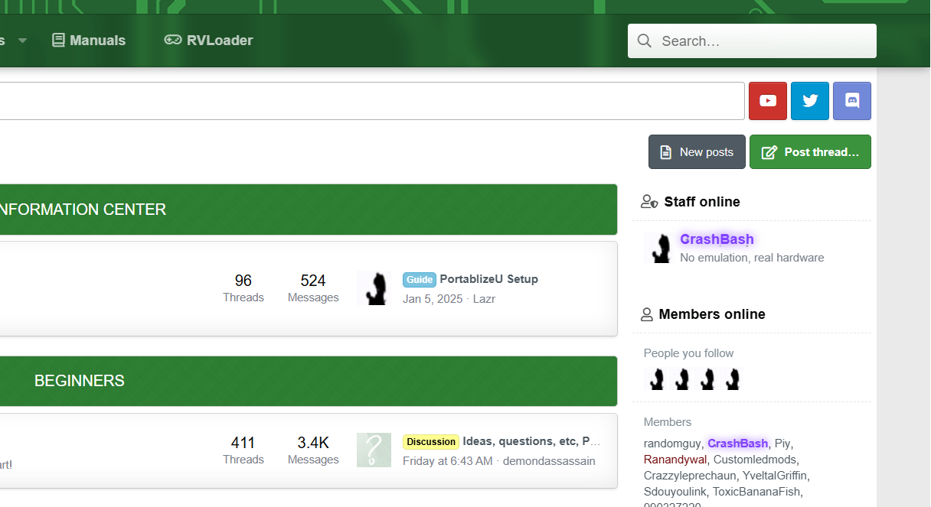Click the Guide prefix label
Viewport: 931px width, 507px height.
point(420,279)
